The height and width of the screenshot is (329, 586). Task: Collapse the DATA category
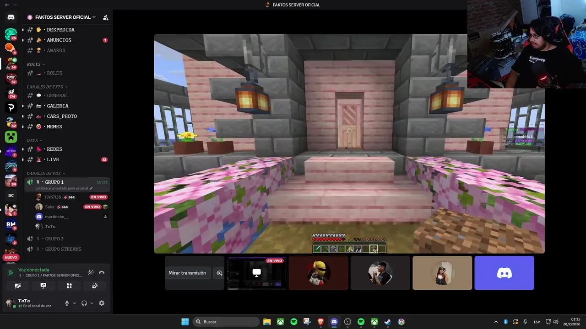click(x=34, y=140)
